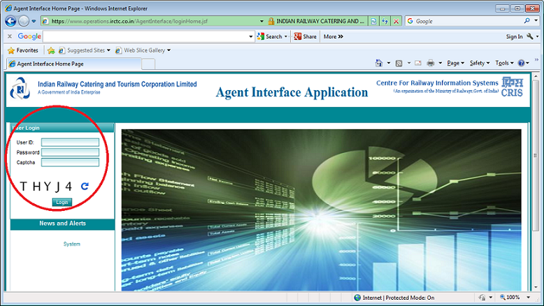
Task: Open the recent pages dropdown arrow
Action: 34,21
